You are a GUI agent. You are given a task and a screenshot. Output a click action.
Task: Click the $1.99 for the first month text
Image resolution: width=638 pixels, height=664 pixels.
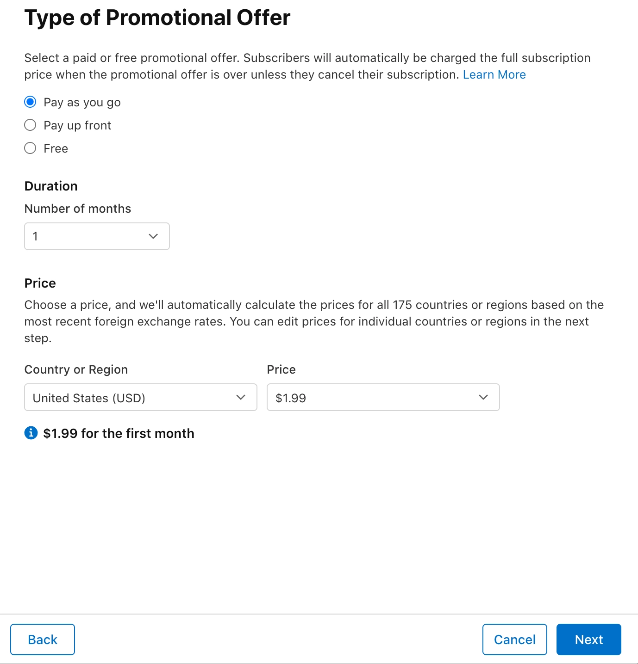click(119, 433)
